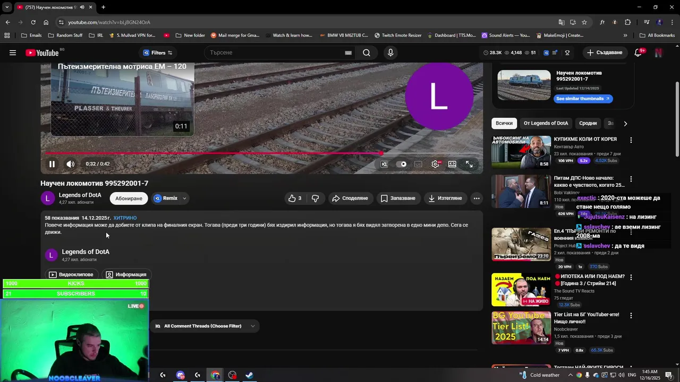Screen dimensions: 680x382
Task: Pause the video playback
Action: pyautogui.click(x=52, y=164)
